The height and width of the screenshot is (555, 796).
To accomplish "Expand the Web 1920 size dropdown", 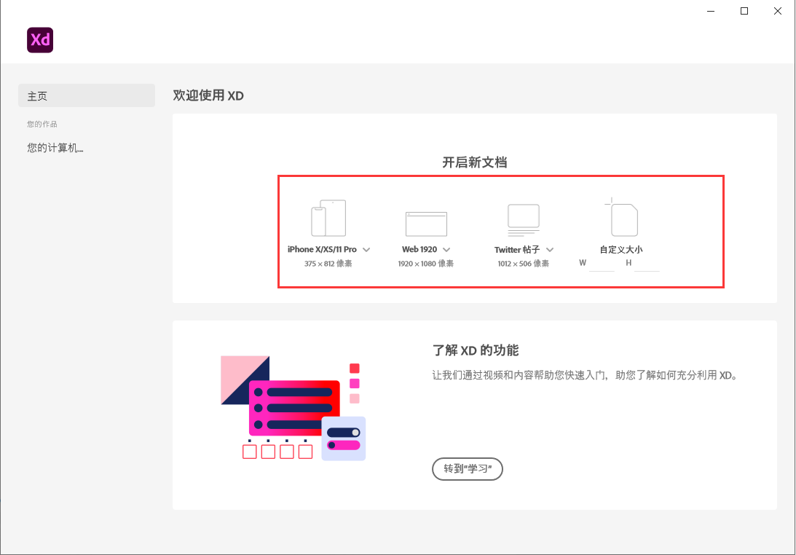I will pyautogui.click(x=446, y=250).
